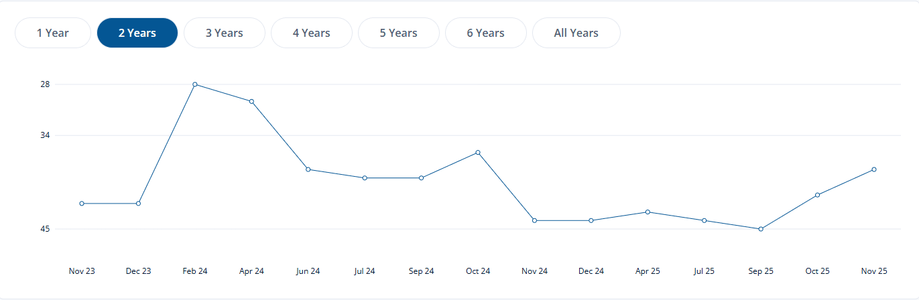Click the Sep 24 data point

point(421,178)
